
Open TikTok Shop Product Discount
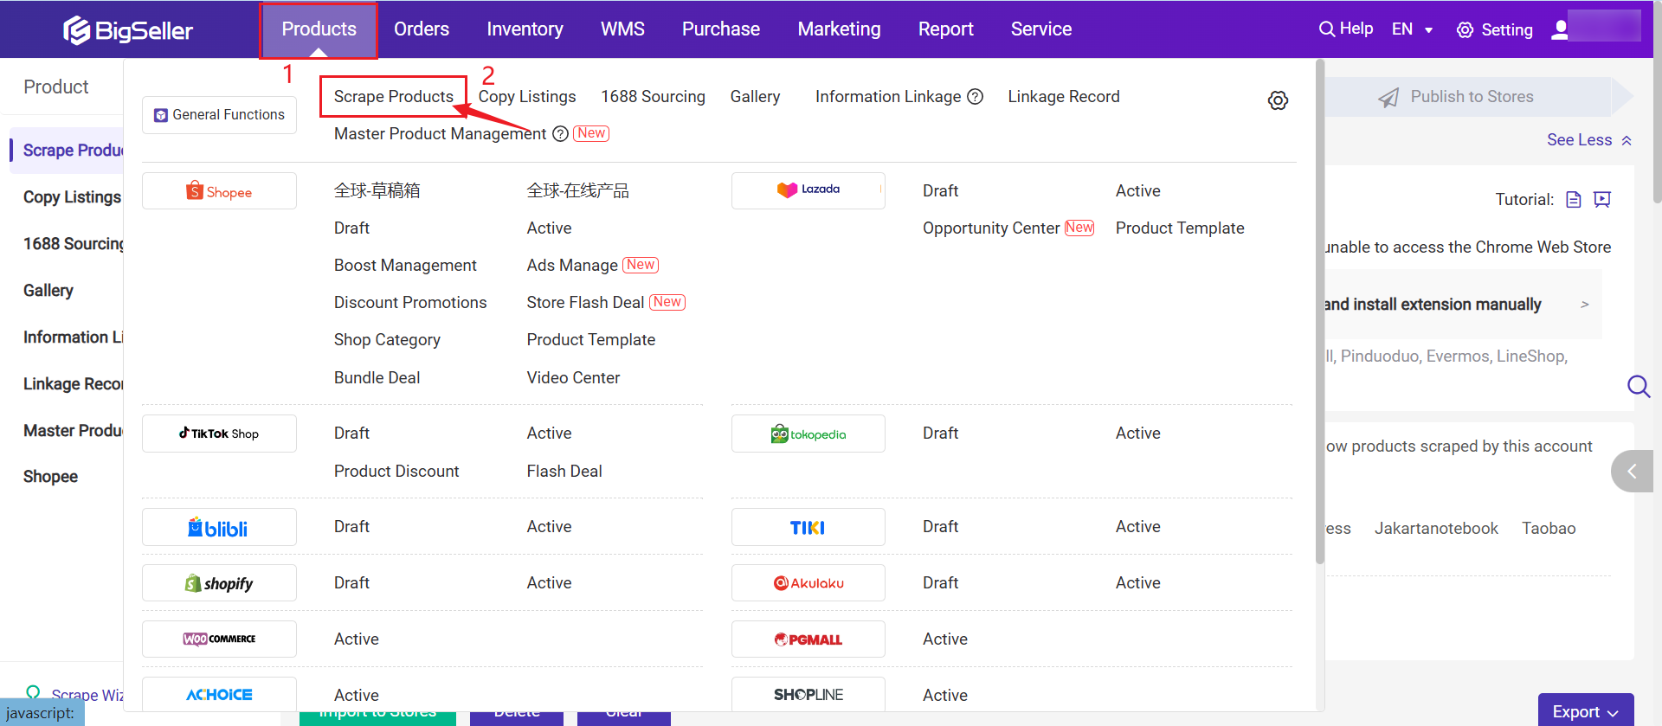tap(396, 472)
